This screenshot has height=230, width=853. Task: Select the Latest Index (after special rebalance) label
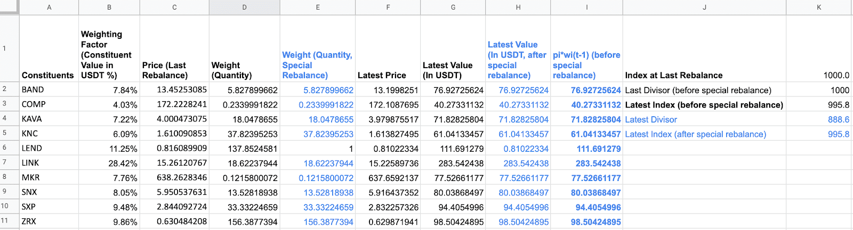[695, 134]
